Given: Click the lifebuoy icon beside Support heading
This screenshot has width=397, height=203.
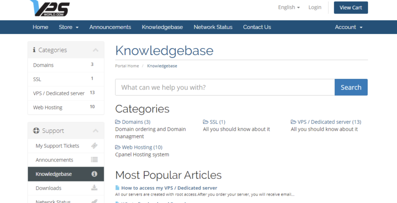Looking at the screenshot, I should pyautogui.click(x=36, y=131).
